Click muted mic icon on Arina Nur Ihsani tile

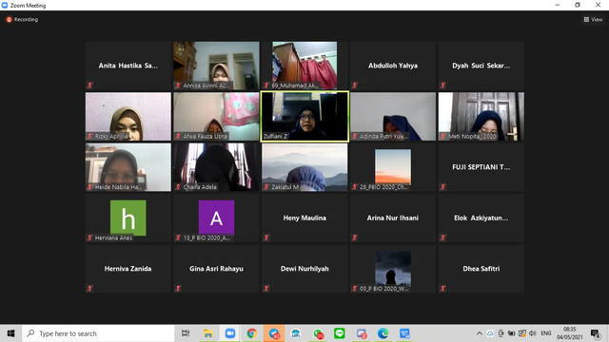(354, 237)
